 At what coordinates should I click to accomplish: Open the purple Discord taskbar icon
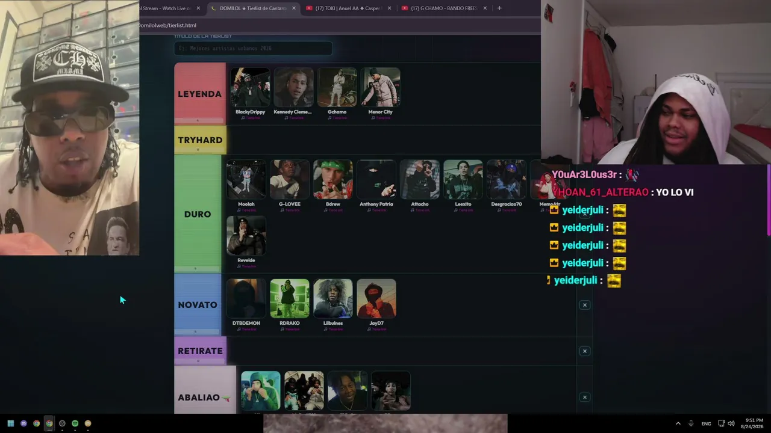(23, 423)
